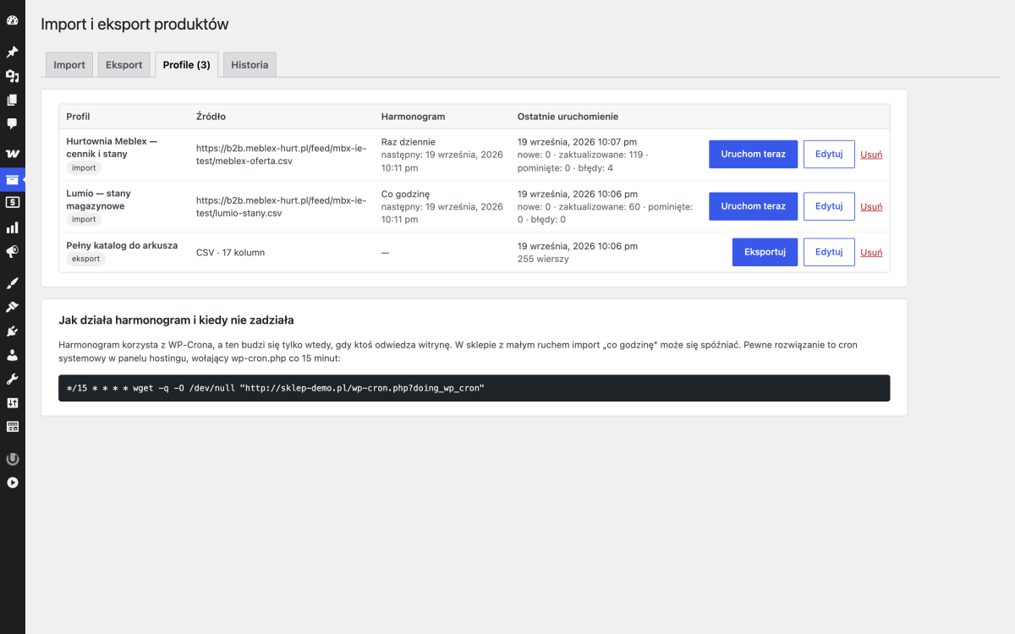The height and width of the screenshot is (634, 1015).
Task: Click Edytuj for Hurtownia Meblex profile
Action: click(829, 155)
